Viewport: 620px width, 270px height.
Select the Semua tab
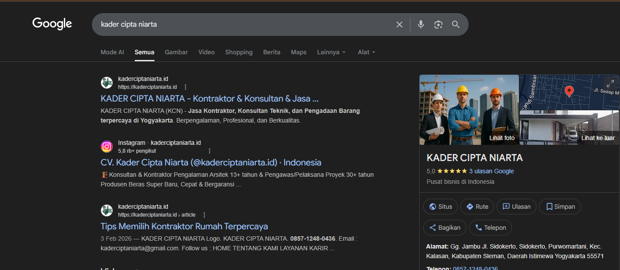[144, 52]
